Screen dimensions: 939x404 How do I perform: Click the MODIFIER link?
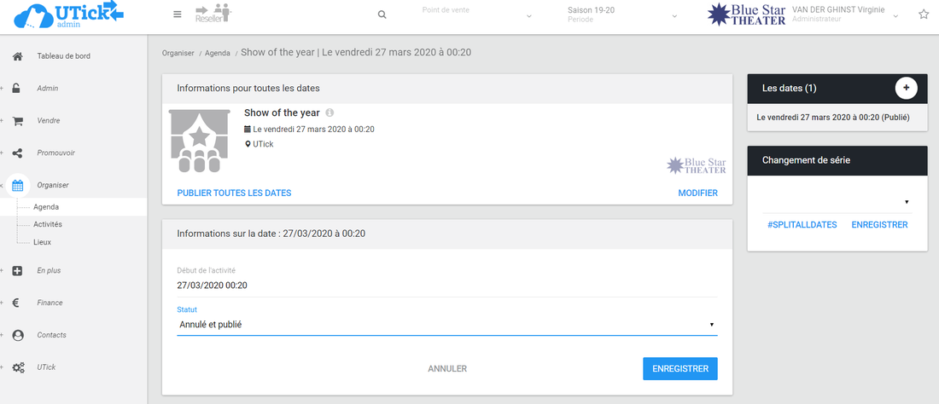[x=697, y=193]
